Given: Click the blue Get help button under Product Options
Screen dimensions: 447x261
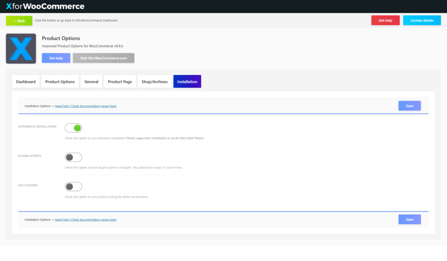Looking at the screenshot, I should (x=56, y=58).
